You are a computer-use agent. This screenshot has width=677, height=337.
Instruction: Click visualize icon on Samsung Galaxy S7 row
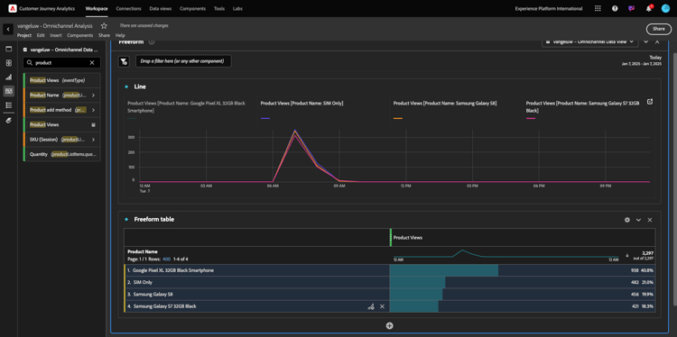point(370,306)
